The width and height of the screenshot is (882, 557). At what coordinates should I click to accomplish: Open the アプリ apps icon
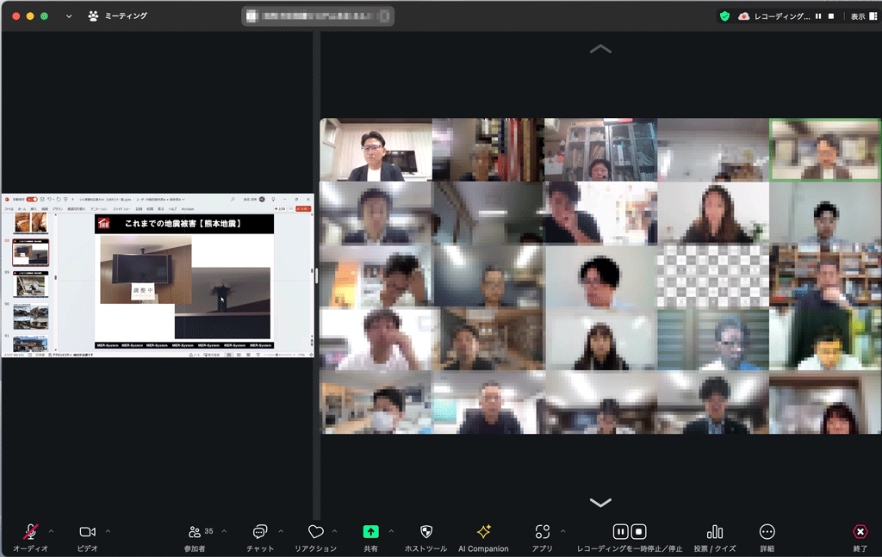pos(542,532)
